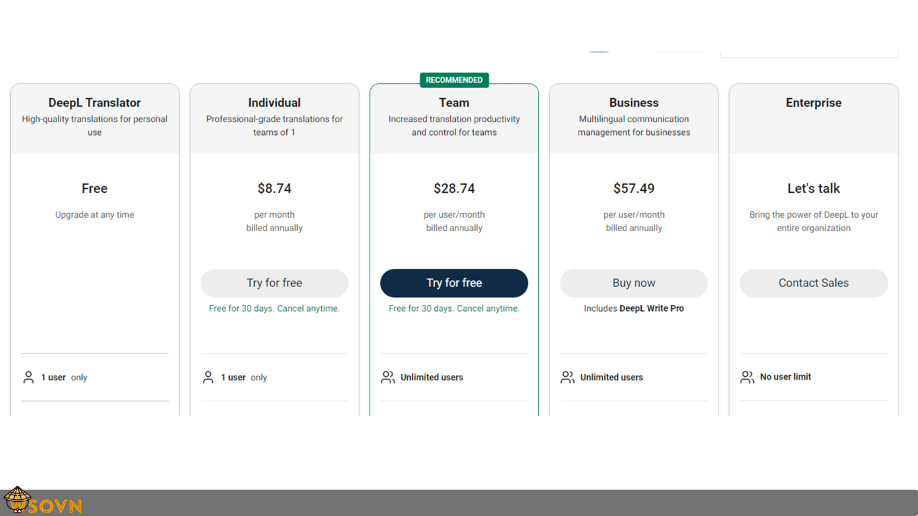The height and width of the screenshot is (516, 918).
Task: Click the users icon in Enterprise card
Action: click(x=747, y=377)
